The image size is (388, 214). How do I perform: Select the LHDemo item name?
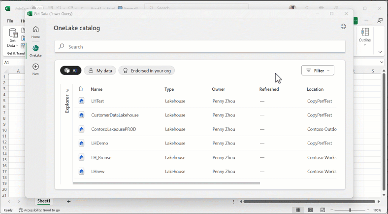(99, 143)
